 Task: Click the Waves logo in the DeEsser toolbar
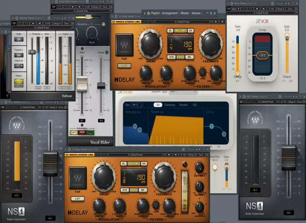coord(14,23)
